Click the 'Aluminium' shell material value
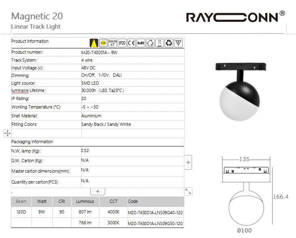 (91, 116)
